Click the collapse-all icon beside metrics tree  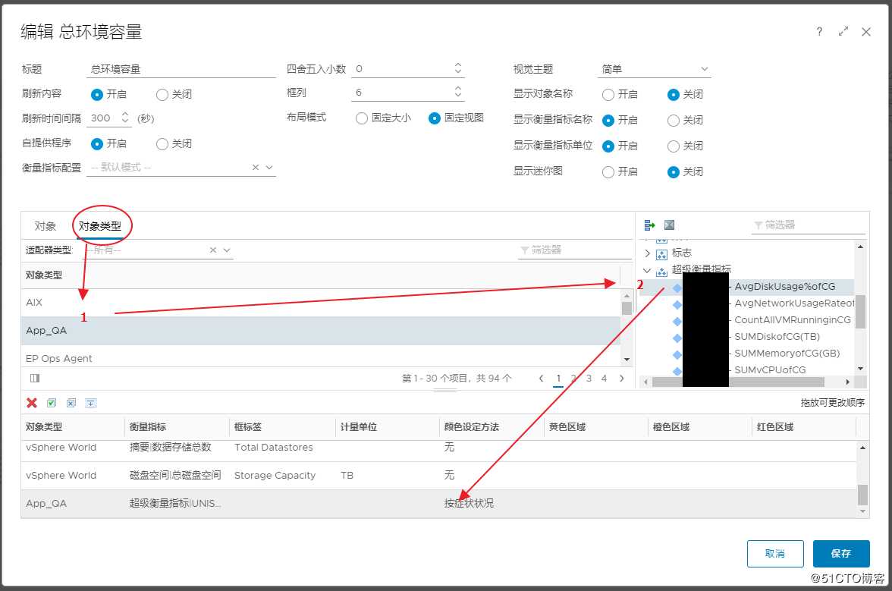point(670,225)
